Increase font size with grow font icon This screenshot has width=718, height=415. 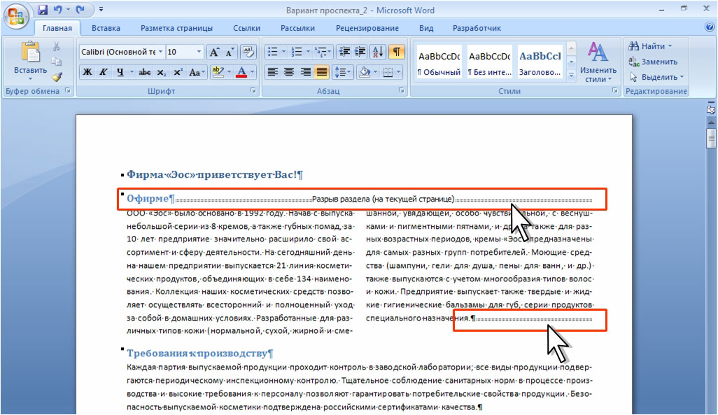coord(214,52)
